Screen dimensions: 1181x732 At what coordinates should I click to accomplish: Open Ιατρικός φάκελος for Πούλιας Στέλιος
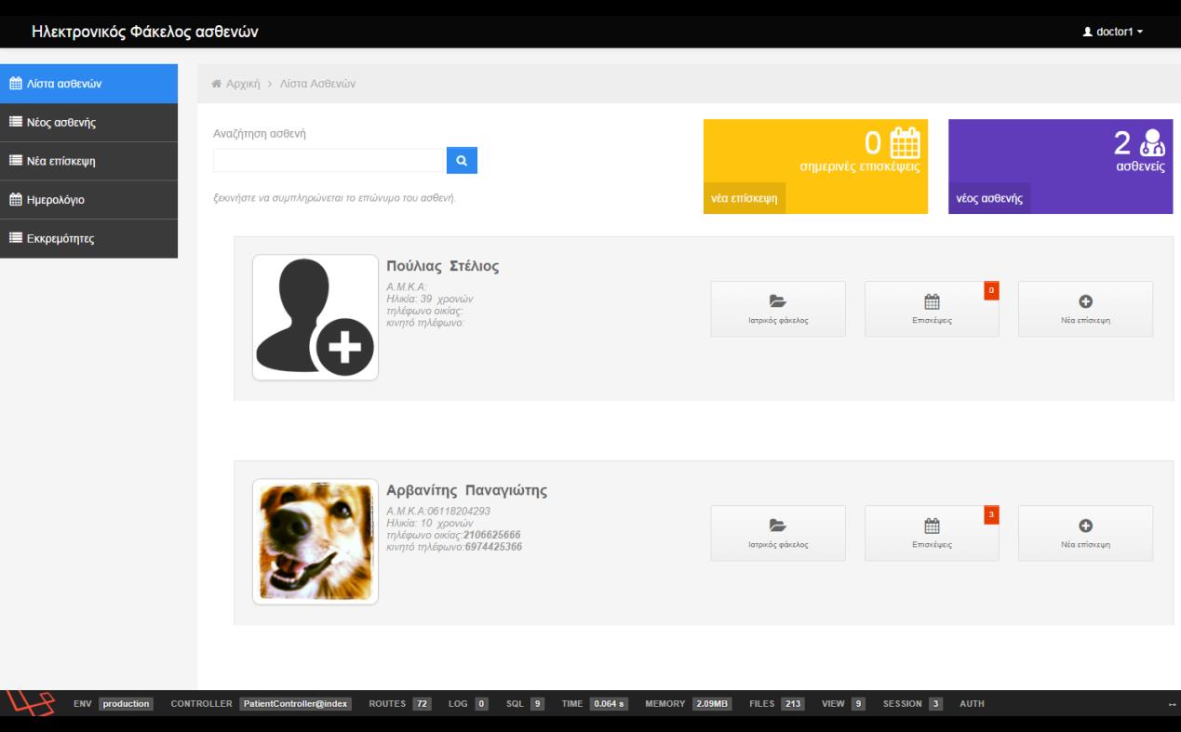coord(778,309)
